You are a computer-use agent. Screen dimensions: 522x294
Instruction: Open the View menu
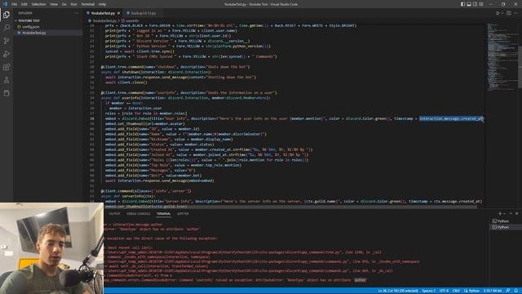(54, 4)
